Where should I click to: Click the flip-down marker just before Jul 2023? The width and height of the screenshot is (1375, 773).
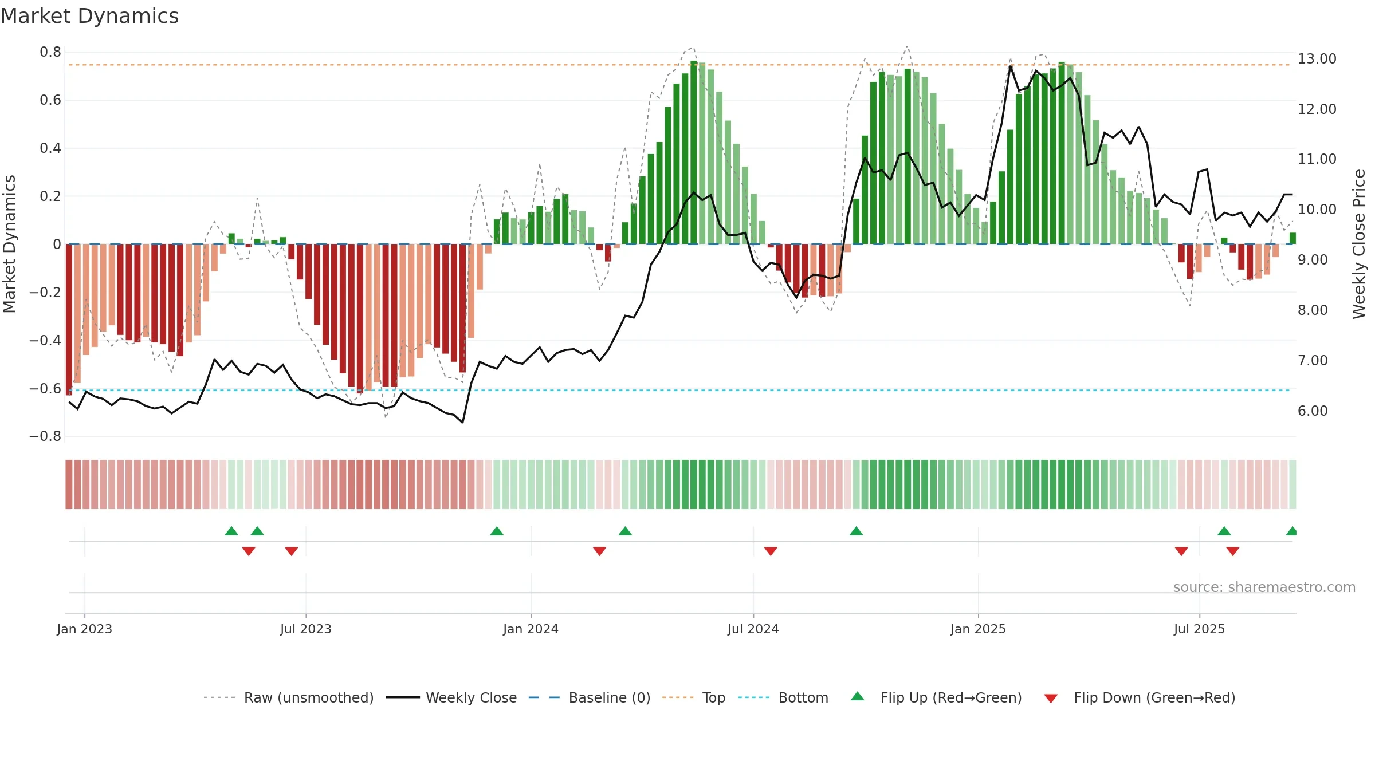(x=292, y=551)
